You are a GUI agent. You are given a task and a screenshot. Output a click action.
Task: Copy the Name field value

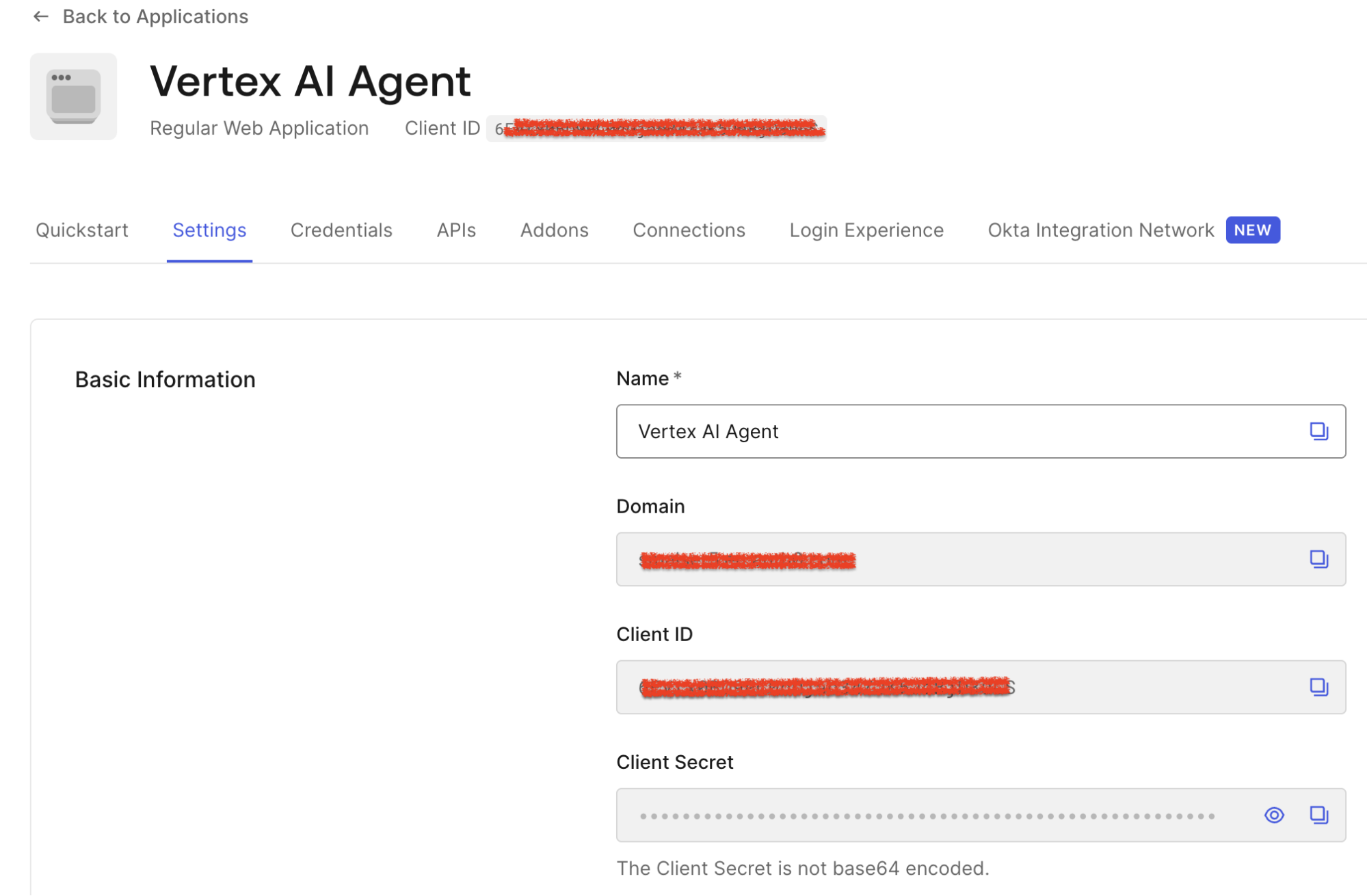pos(1318,431)
